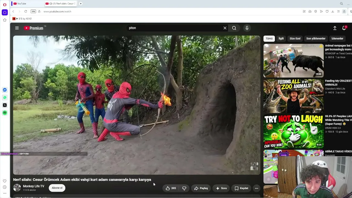Open "Feeding My CRAZIEST" video title
The image size is (352, 198).
[338, 83]
